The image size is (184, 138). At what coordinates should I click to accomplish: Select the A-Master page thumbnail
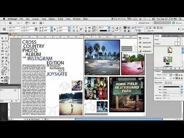coord(177,44)
